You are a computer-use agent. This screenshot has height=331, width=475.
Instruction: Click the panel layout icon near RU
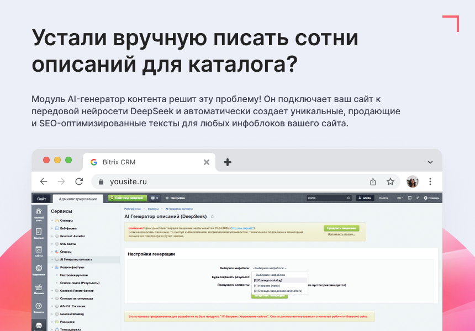click(x=410, y=198)
